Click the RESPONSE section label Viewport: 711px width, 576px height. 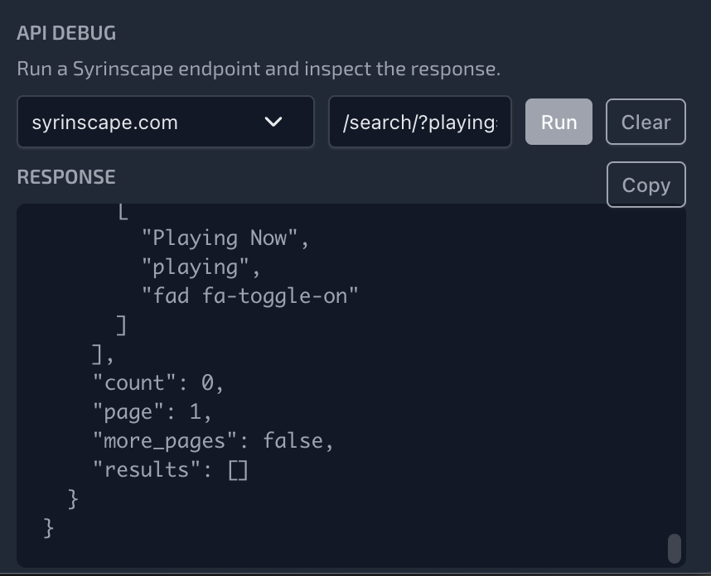[66, 177]
